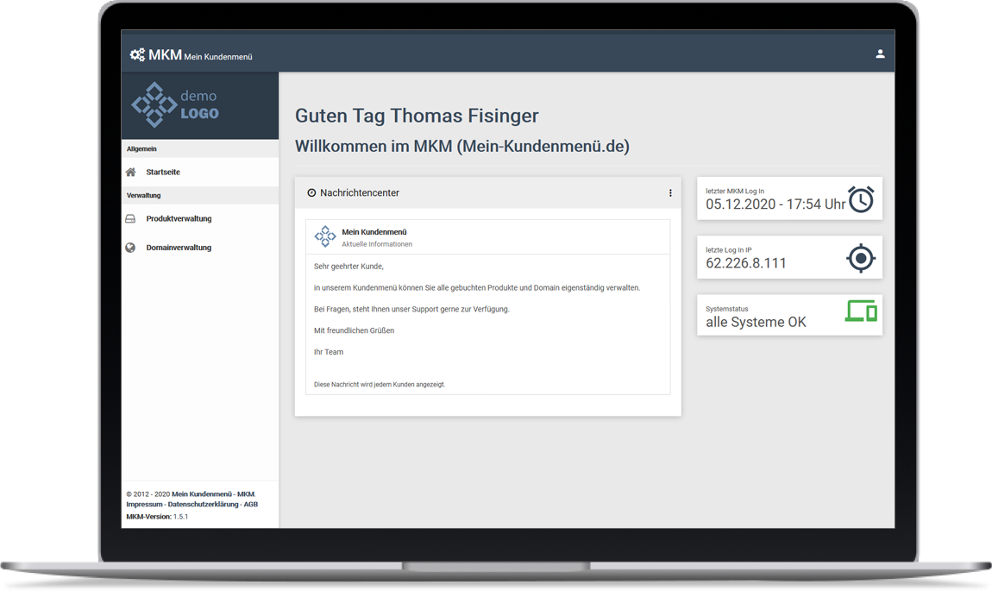This screenshot has height=591, width=992.
Task: Click the IP address 62.226.8.111
Action: (746, 263)
